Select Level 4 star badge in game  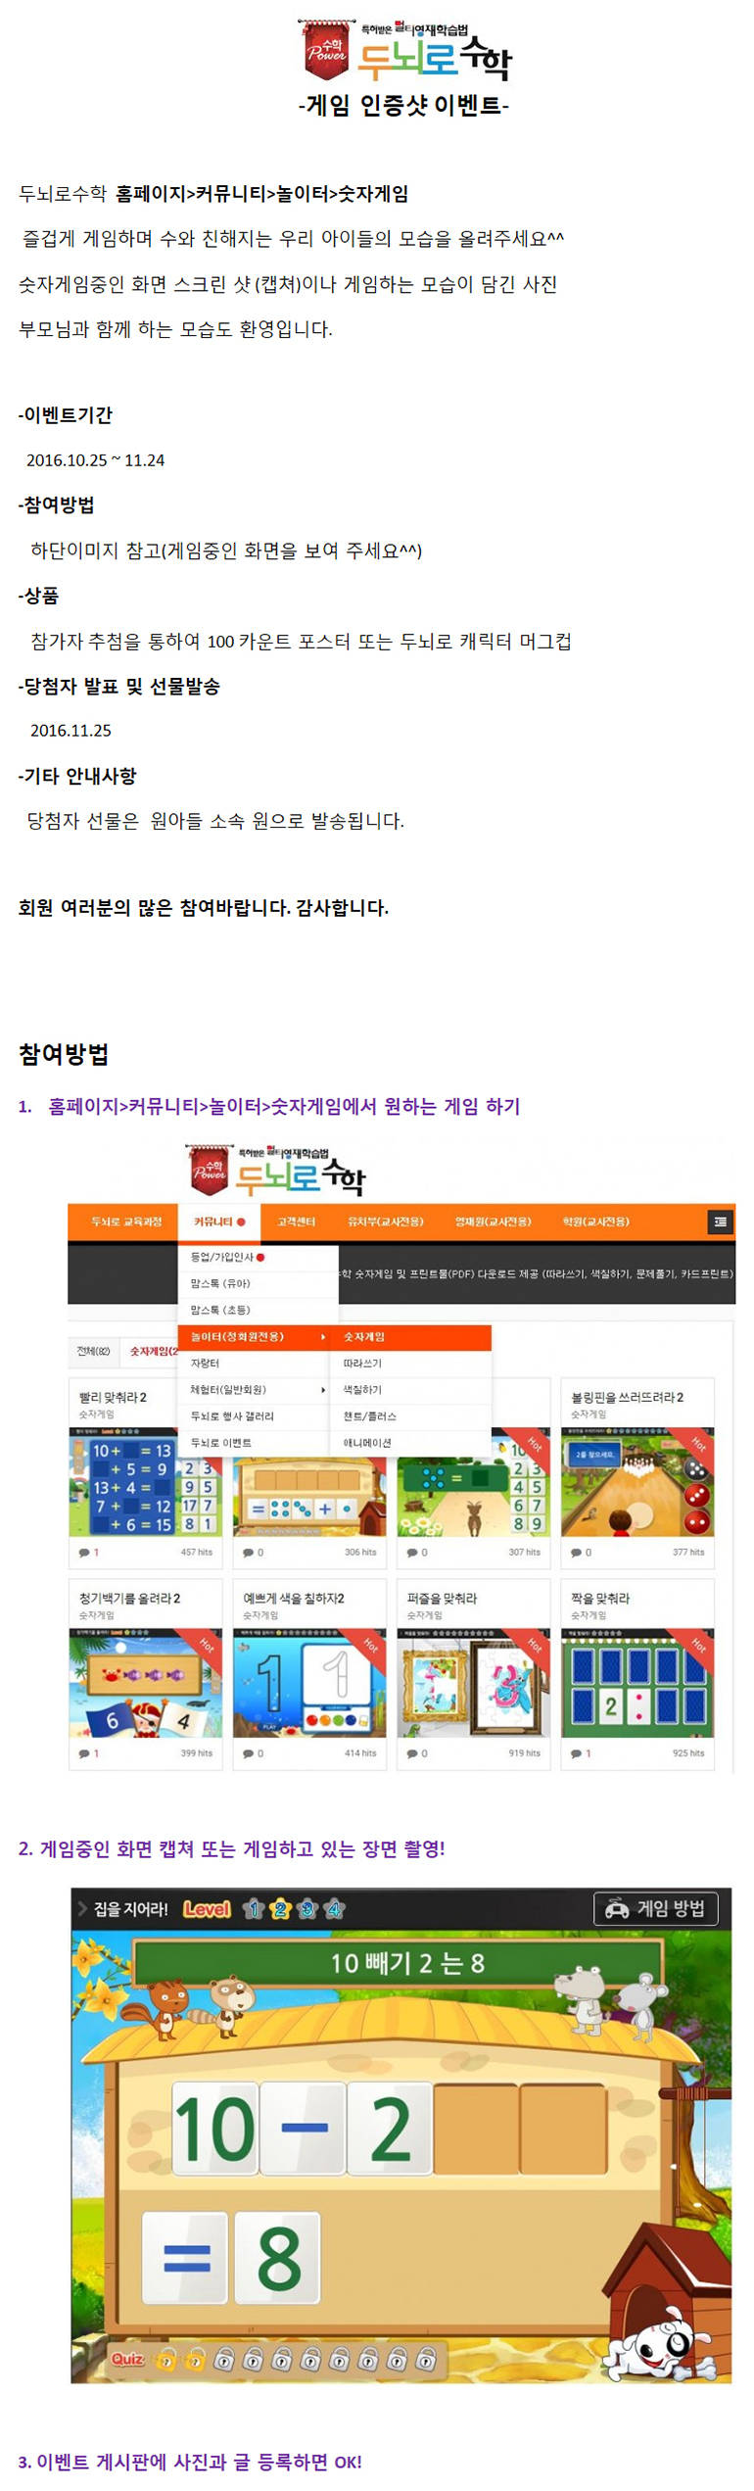click(x=334, y=1909)
